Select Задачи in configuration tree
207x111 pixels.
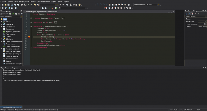(8, 61)
